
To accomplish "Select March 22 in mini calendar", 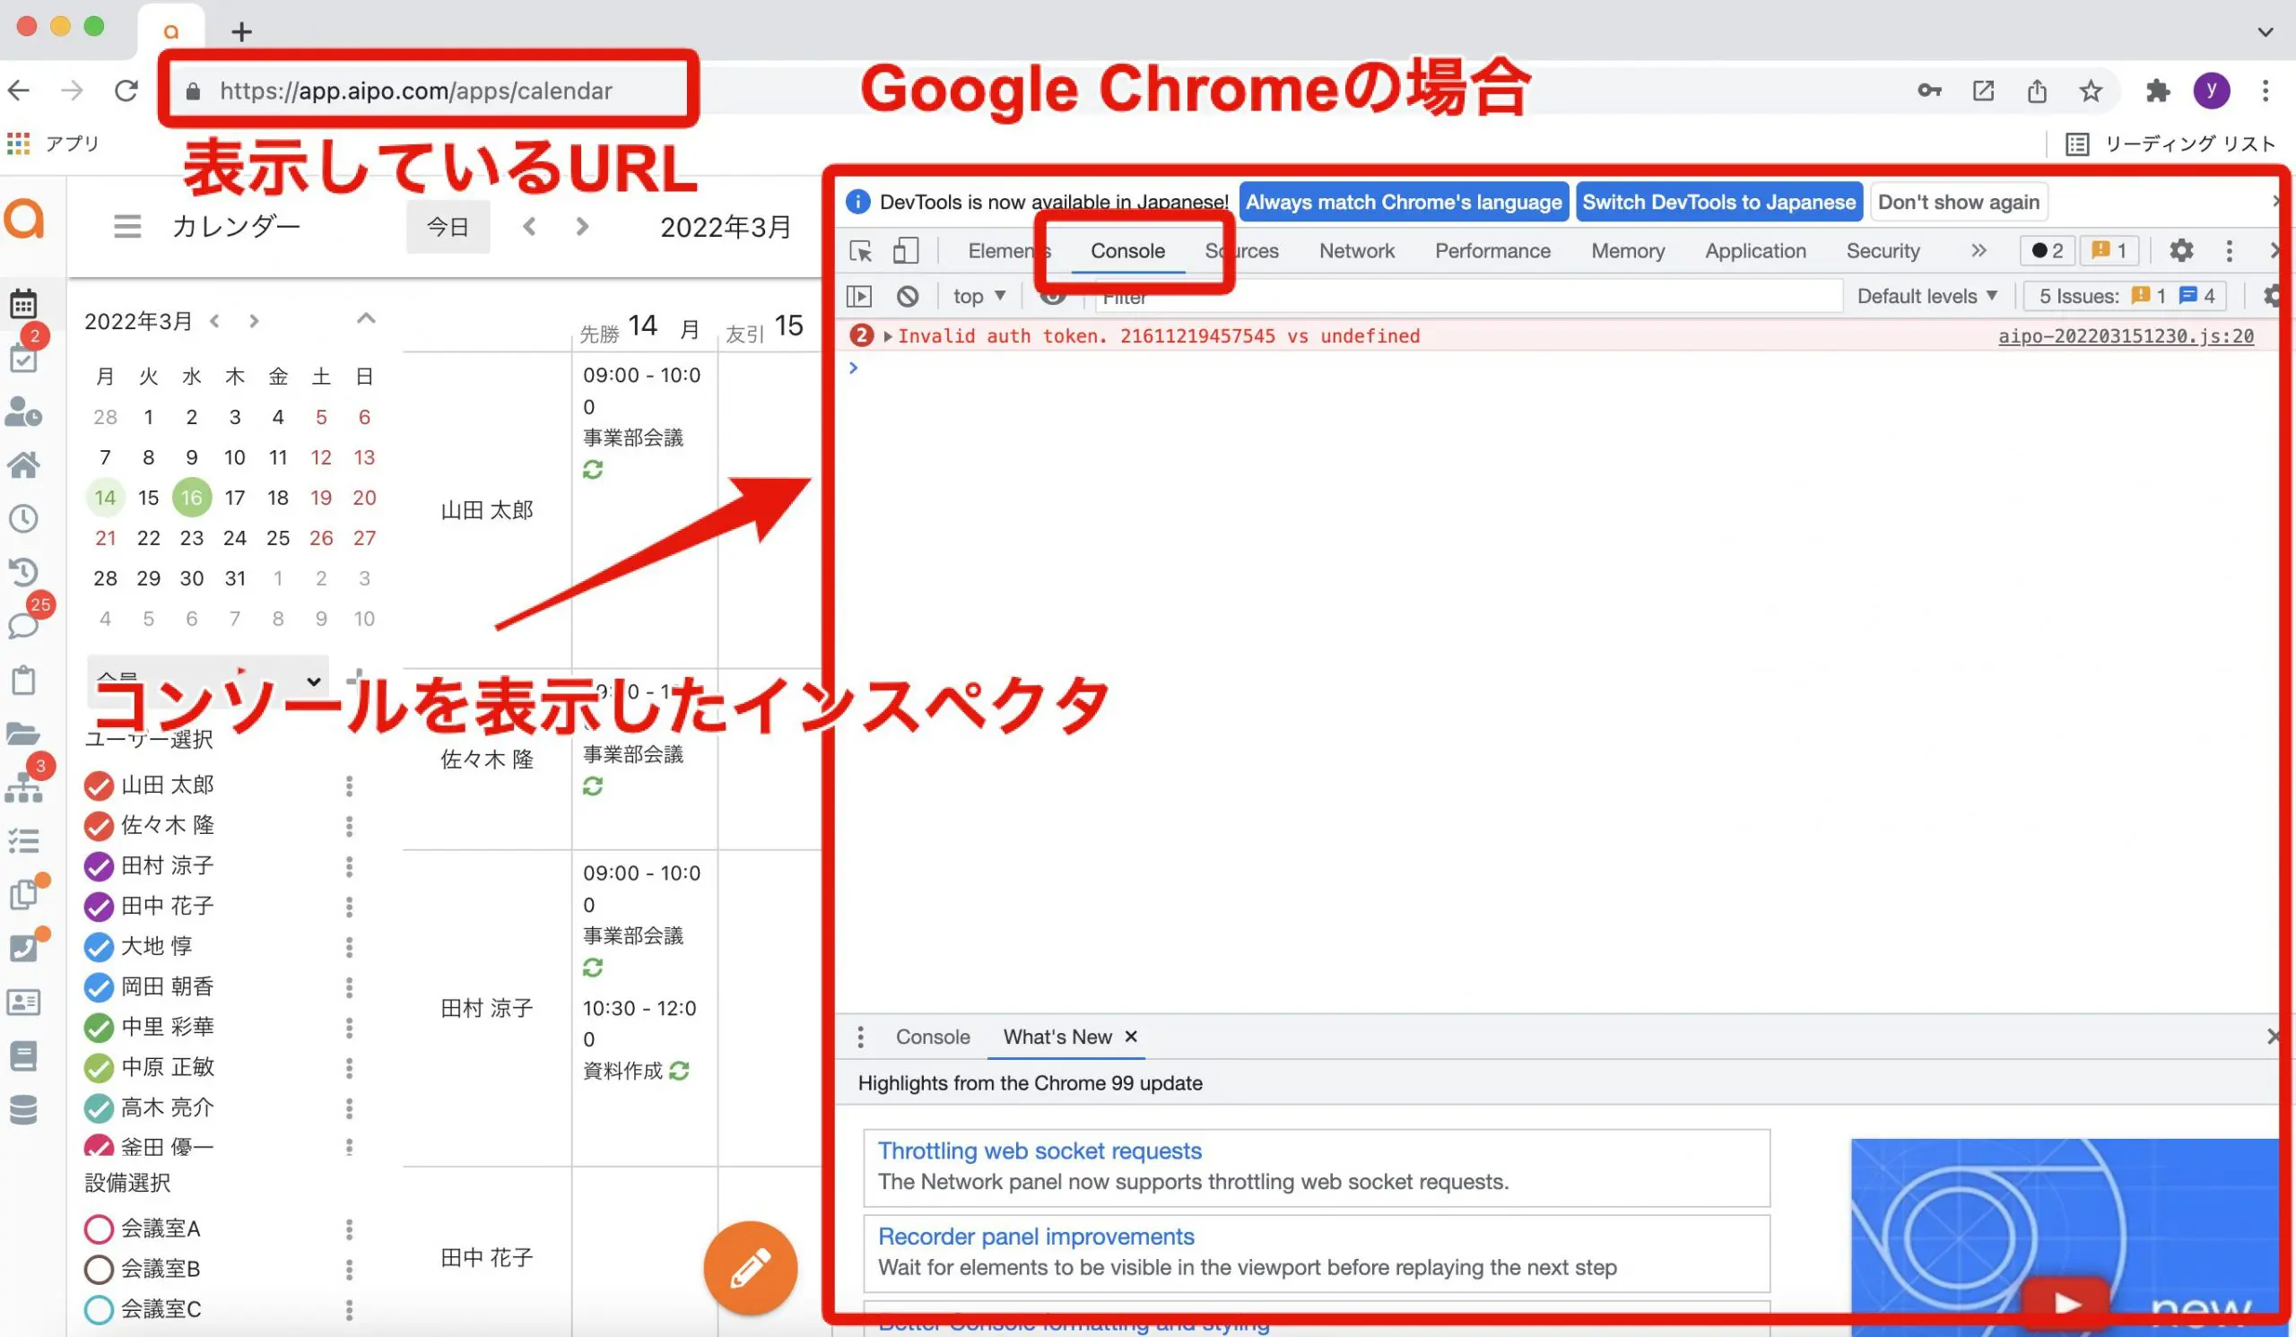I will 149,538.
